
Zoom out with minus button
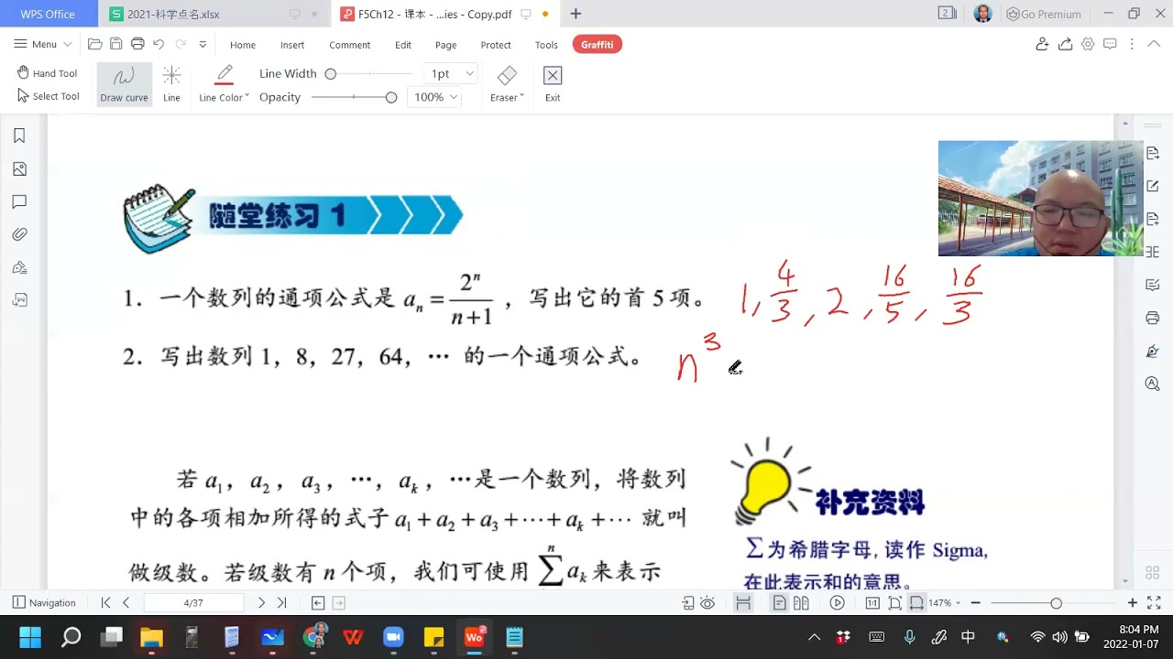coord(976,603)
